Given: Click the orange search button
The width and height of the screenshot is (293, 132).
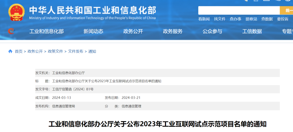Looking at the screenshot, I should tap(286, 11).
